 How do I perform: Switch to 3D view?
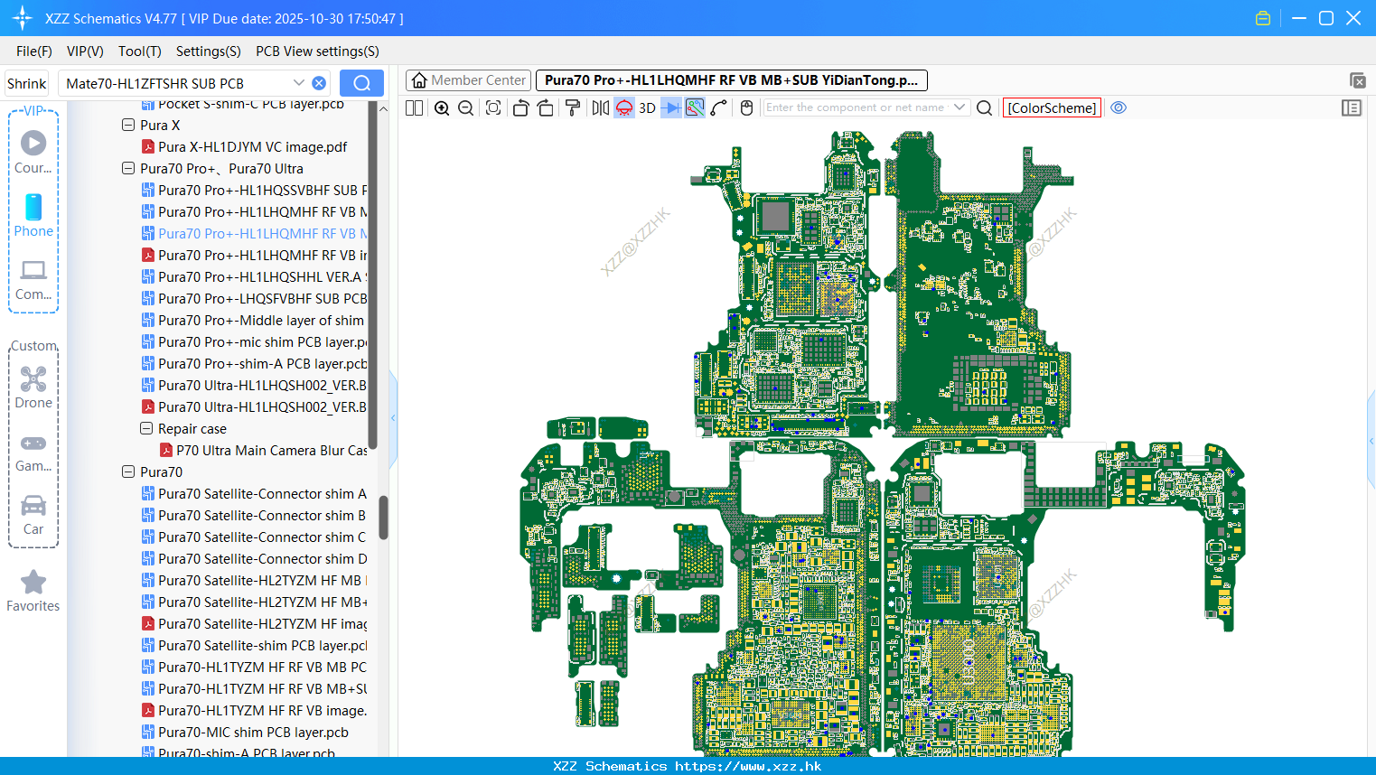647,107
